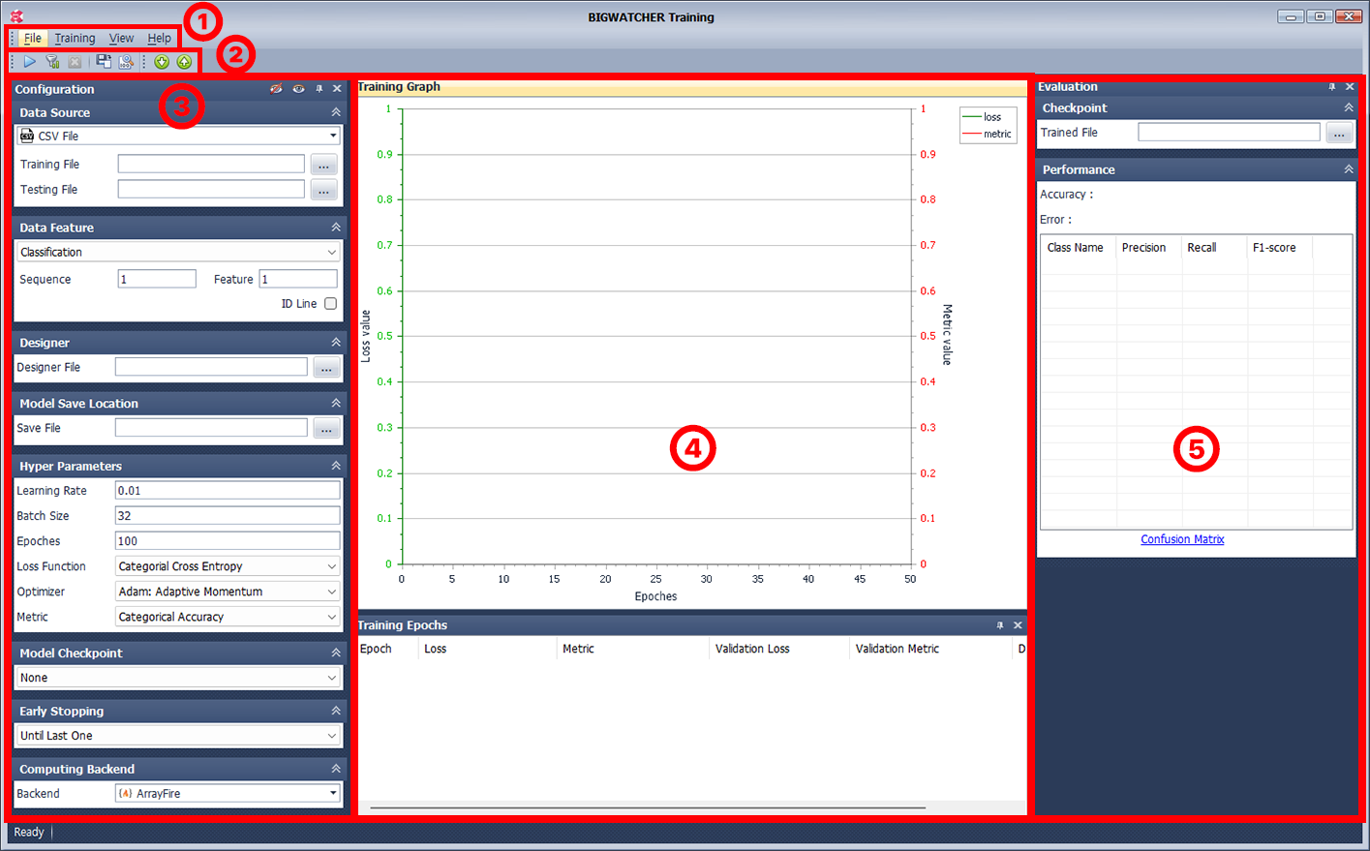Browse for the Testing File
1370x851 pixels.
coord(324,190)
